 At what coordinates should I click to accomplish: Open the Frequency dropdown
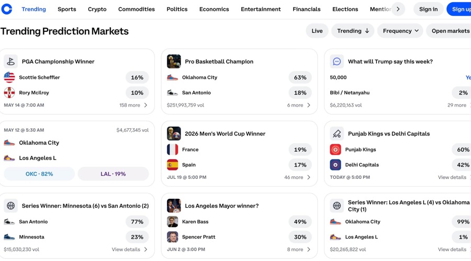[400, 31]
